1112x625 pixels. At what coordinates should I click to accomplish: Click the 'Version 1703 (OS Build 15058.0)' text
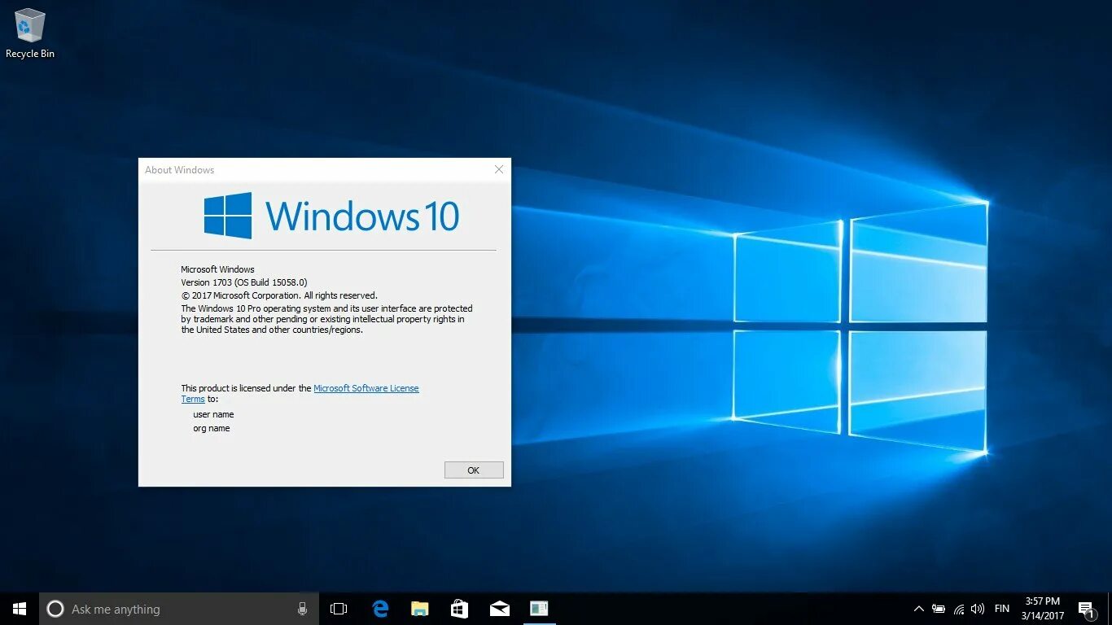(x=244, y=282)
